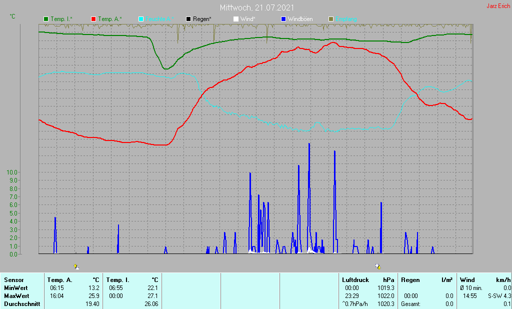This screenshot has width=512, height=309.
Task: Click the sunrise marker icon below the chart
Action: (x=76, y=266)
